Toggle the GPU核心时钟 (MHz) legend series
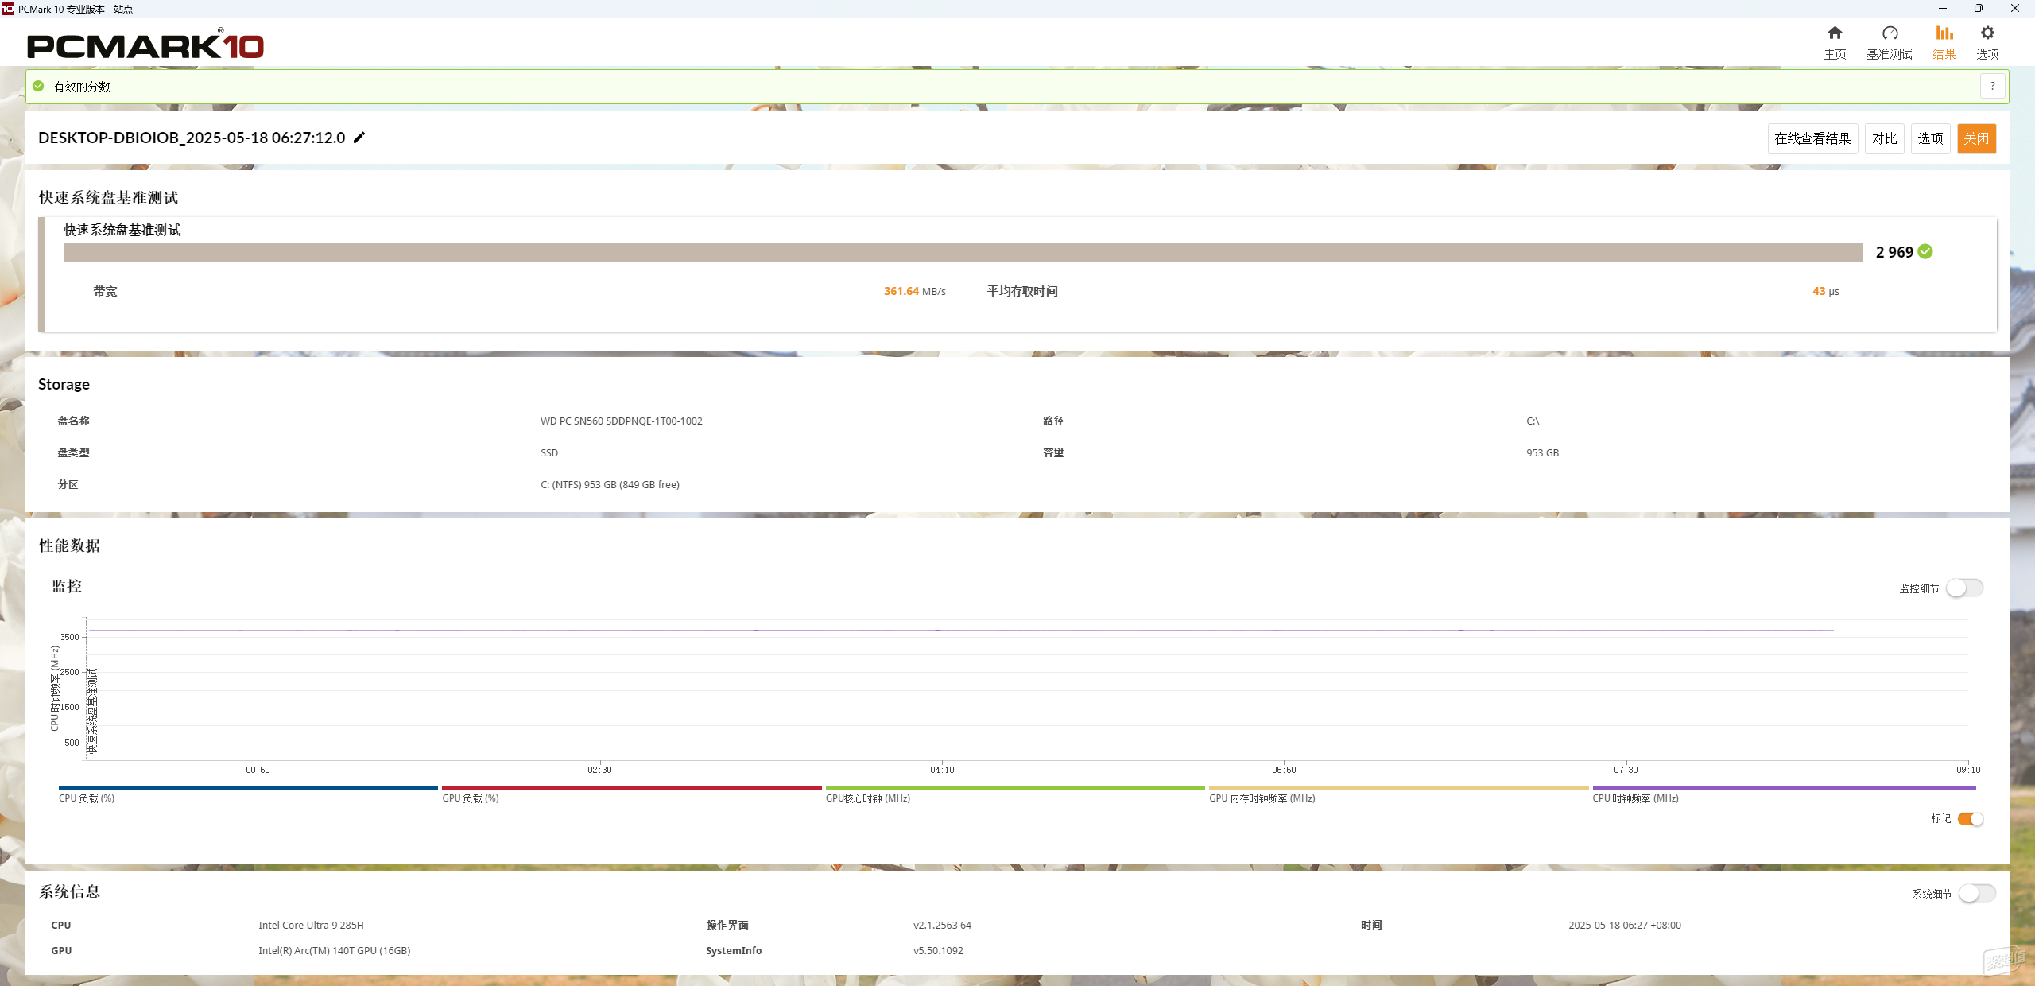Screen dimensions: 2035x986 tap(1015, 794)
